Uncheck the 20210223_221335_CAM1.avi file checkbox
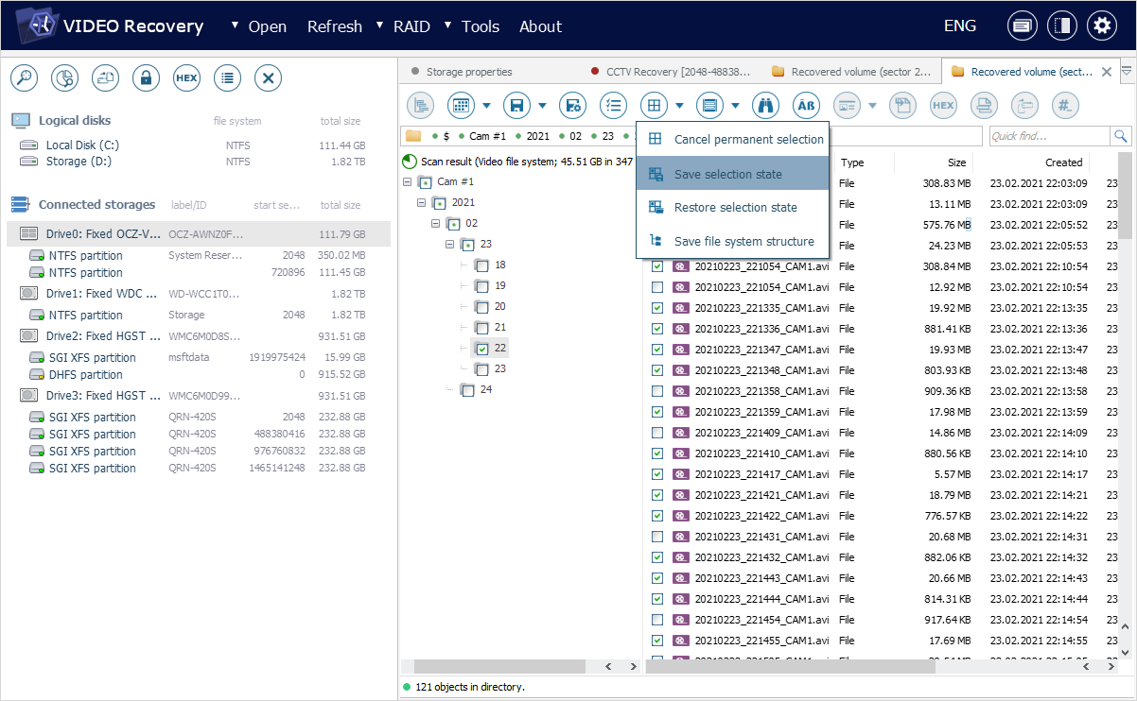The image size is (1137, 701). (657, 308)
